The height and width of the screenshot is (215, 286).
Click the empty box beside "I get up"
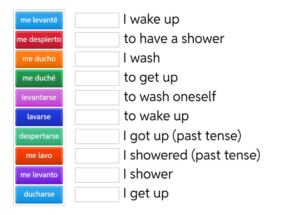[97, 195]
